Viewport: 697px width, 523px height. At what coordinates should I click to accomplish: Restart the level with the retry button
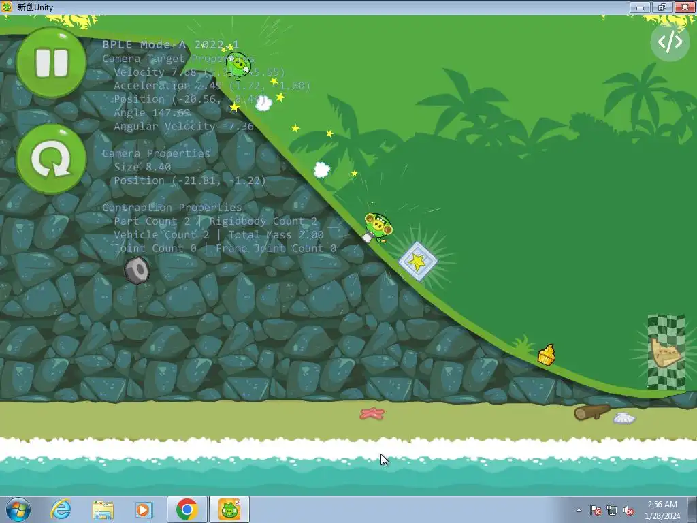click(51, 159)
